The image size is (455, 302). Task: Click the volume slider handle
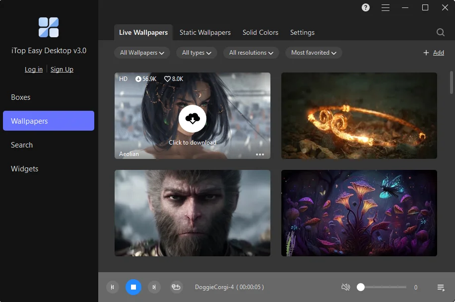(361, 287)
